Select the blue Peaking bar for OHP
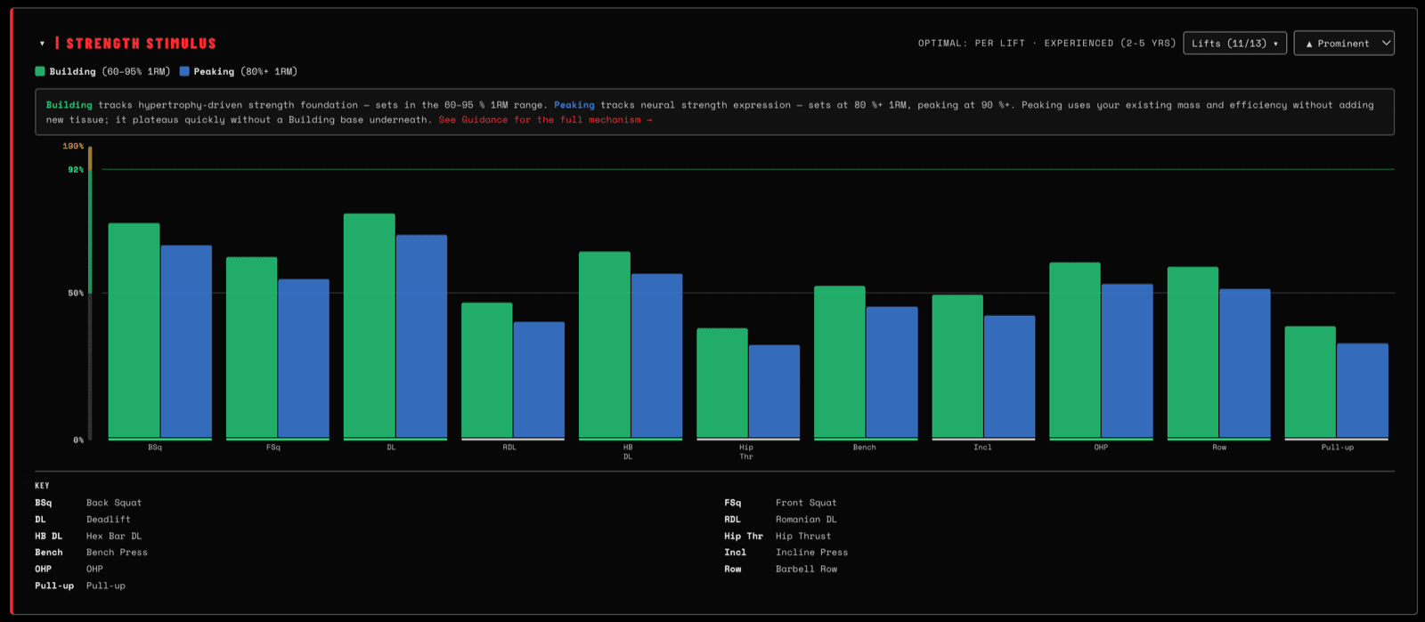The width and height of the screenshot is (1425, 622). pyautogui.click(x=1128, y=361)
